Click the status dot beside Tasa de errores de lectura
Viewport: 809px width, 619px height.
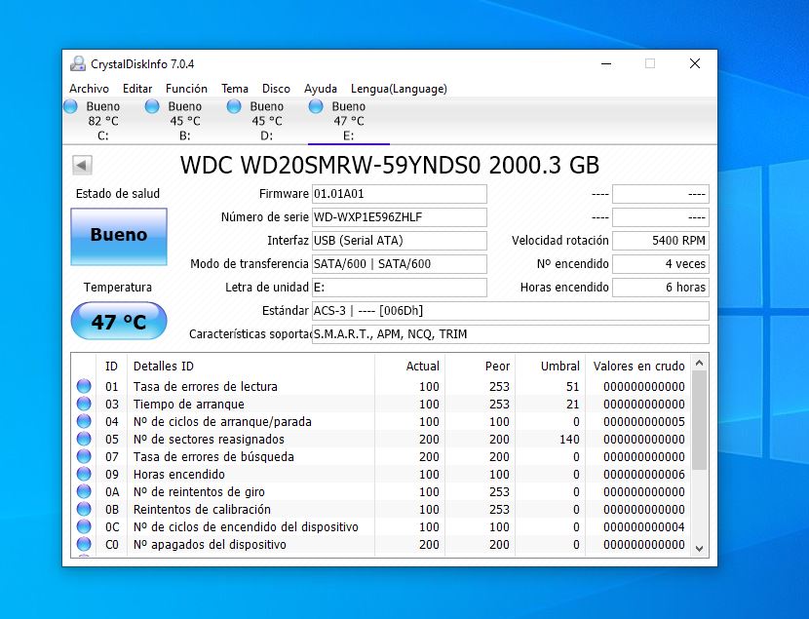click(83, 386)
